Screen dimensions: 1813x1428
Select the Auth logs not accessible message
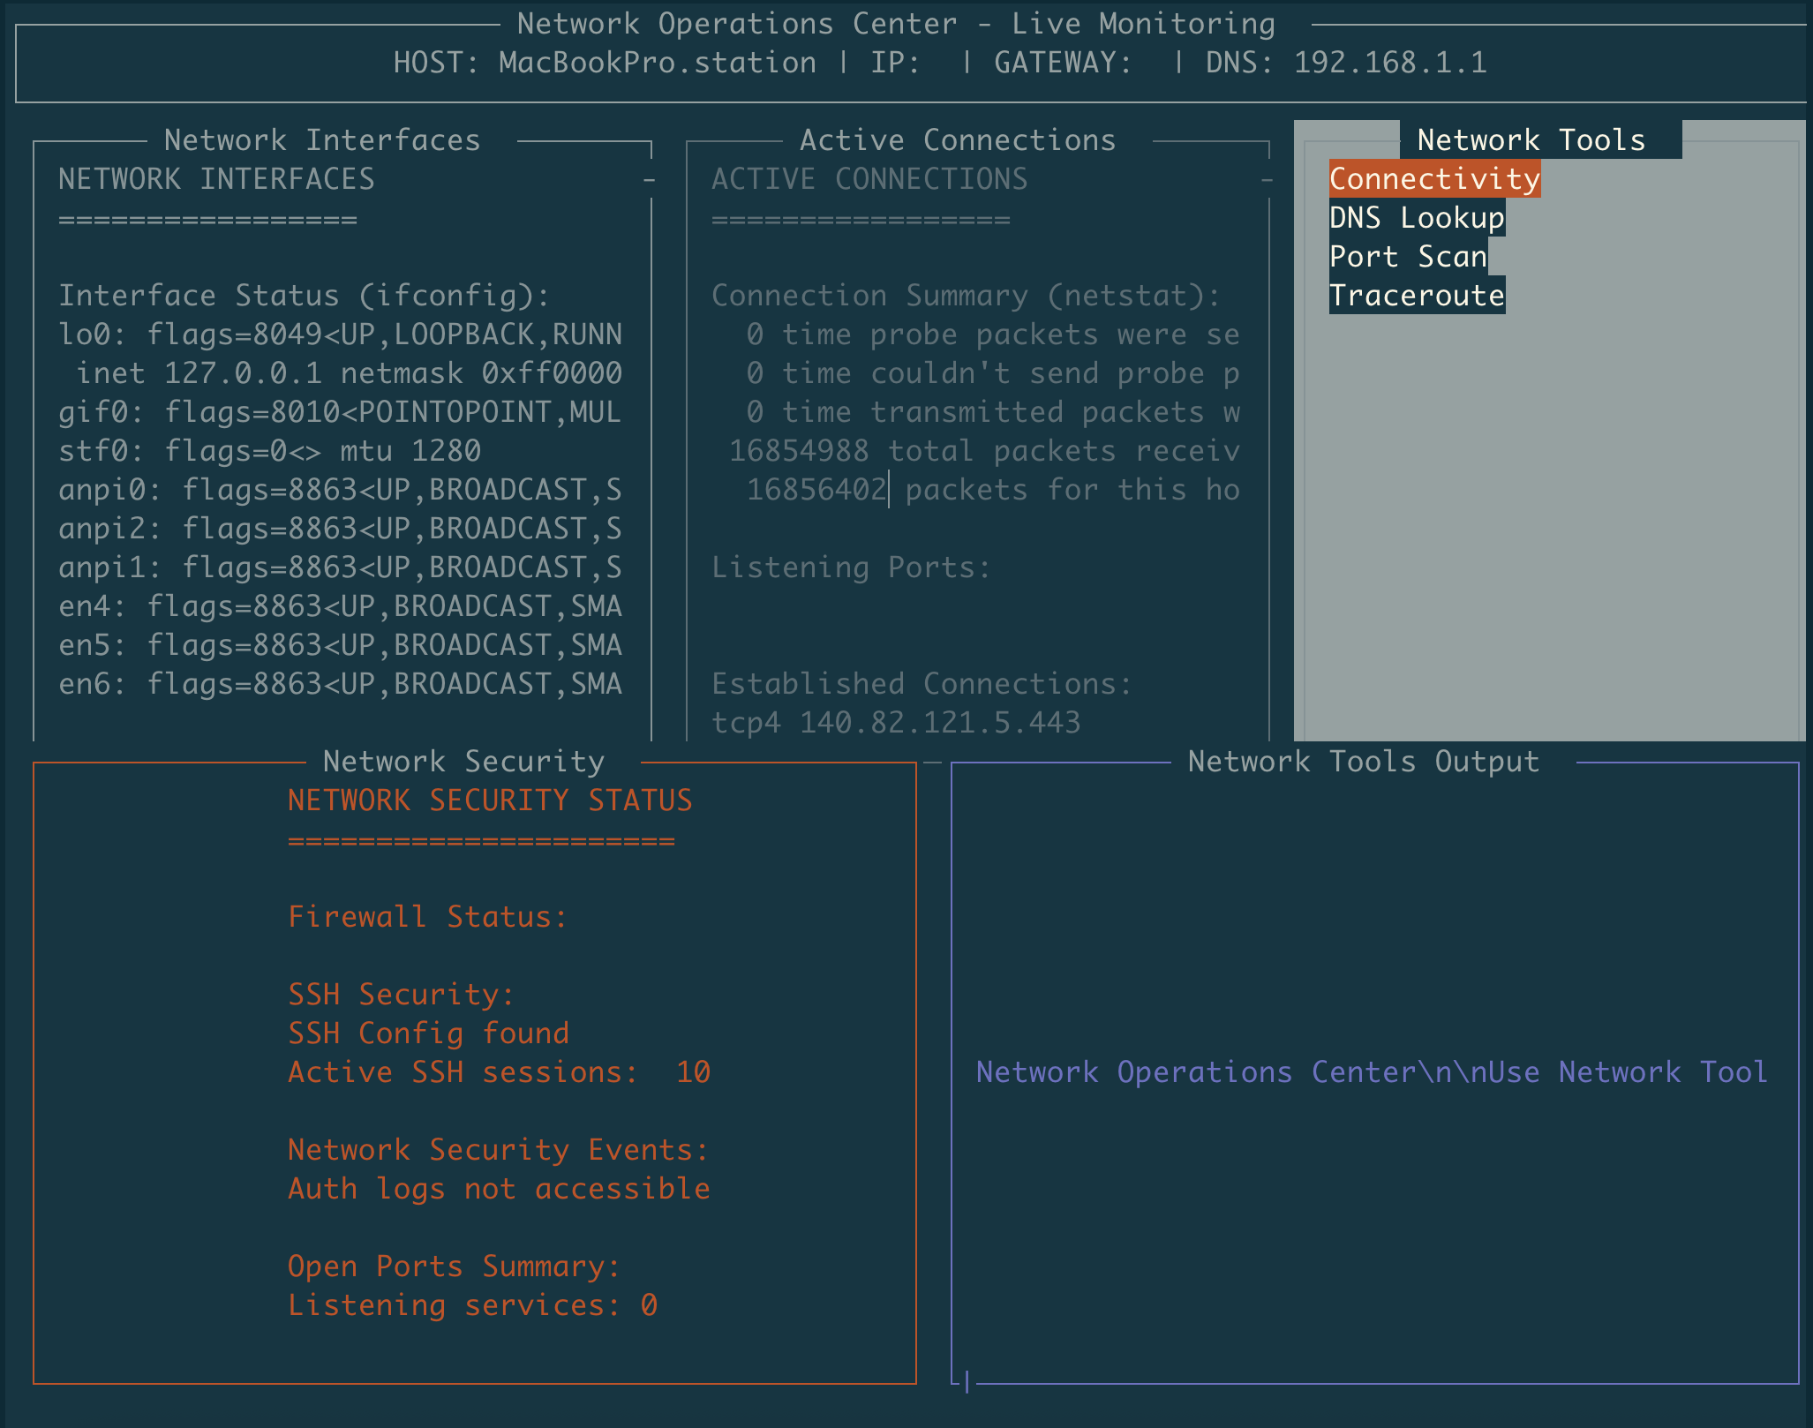pyautogui.click(x=498, y=1188)
